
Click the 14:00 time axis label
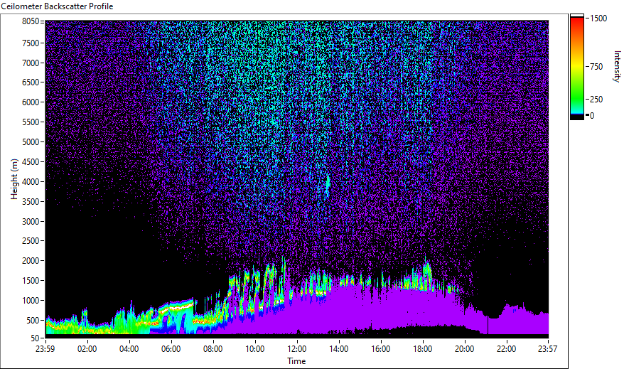coord(339,349)
